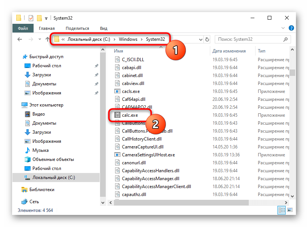Click the New folder quick access icon

click(40, 18)
